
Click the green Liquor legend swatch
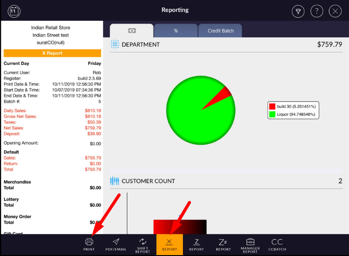point(272,114)
